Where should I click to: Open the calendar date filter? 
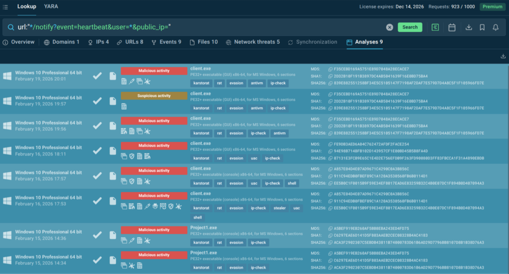click(x=452, y=27)
